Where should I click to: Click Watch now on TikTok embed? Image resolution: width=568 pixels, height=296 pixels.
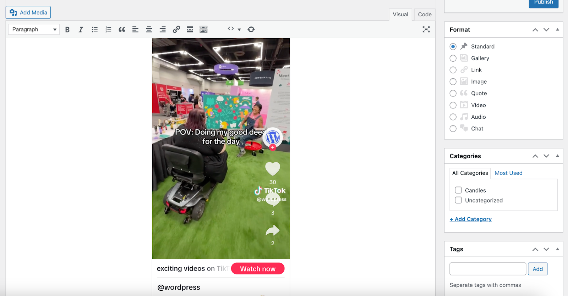coord(258,269)
